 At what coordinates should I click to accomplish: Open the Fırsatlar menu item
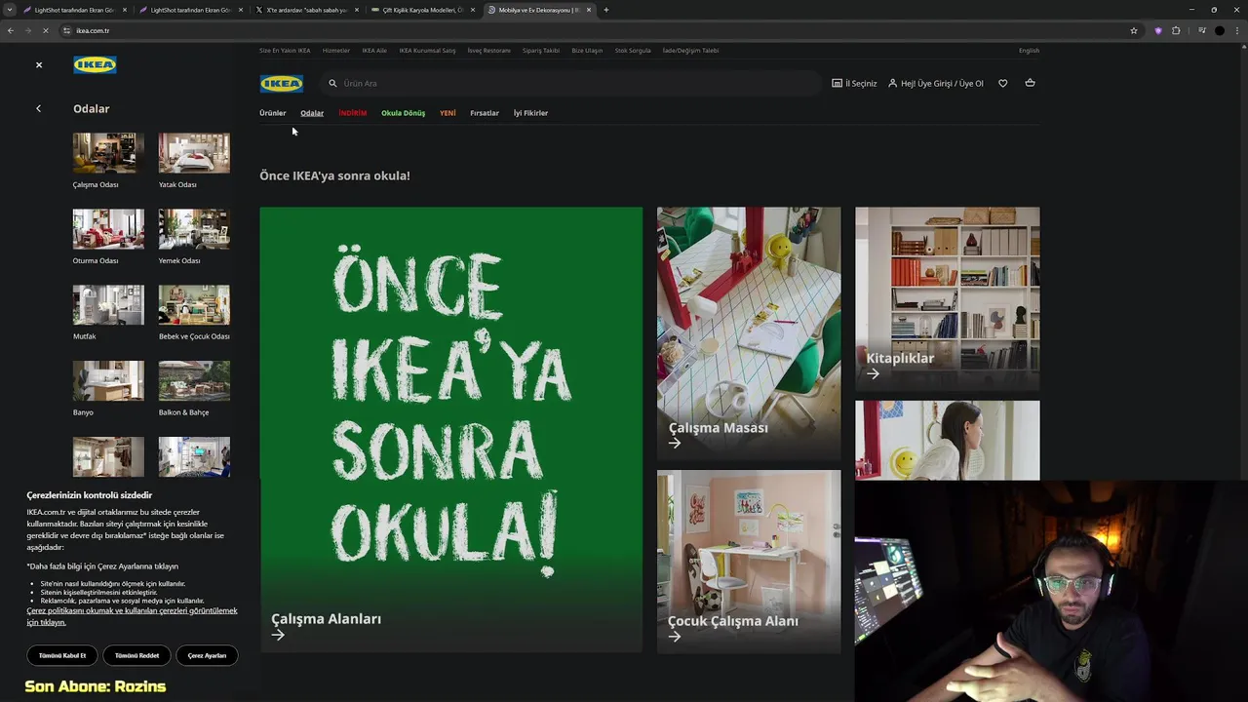click(x=485, y=113)
